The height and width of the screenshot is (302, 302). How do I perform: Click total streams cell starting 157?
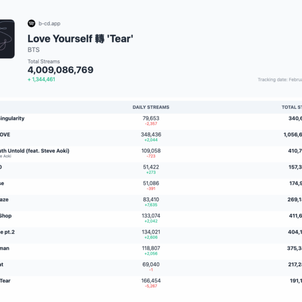coord(295,167)
